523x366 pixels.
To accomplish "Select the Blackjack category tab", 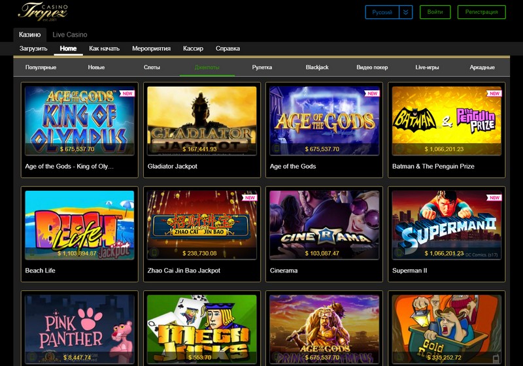I will pyautogui.click(x=317, y=67).
